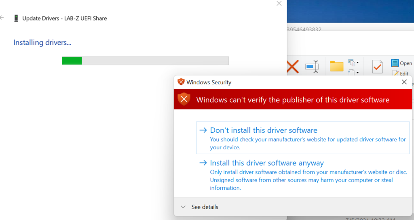Click Open in the Explorer ribbon
The height and width of the screenshot is (220, 414).
[x=401, y=63]
